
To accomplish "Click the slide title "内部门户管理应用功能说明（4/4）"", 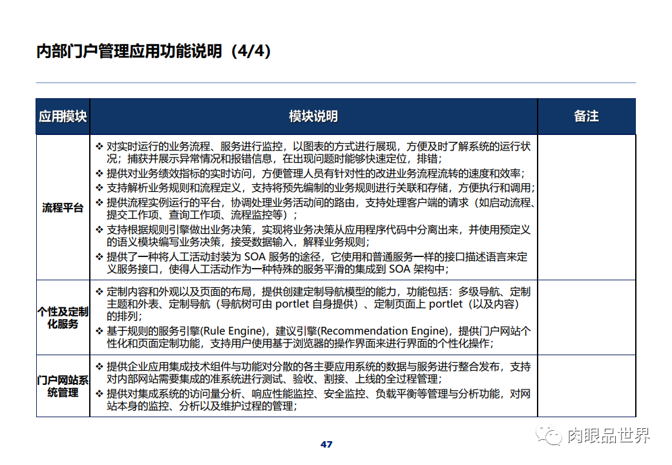I will click(152, 51).
